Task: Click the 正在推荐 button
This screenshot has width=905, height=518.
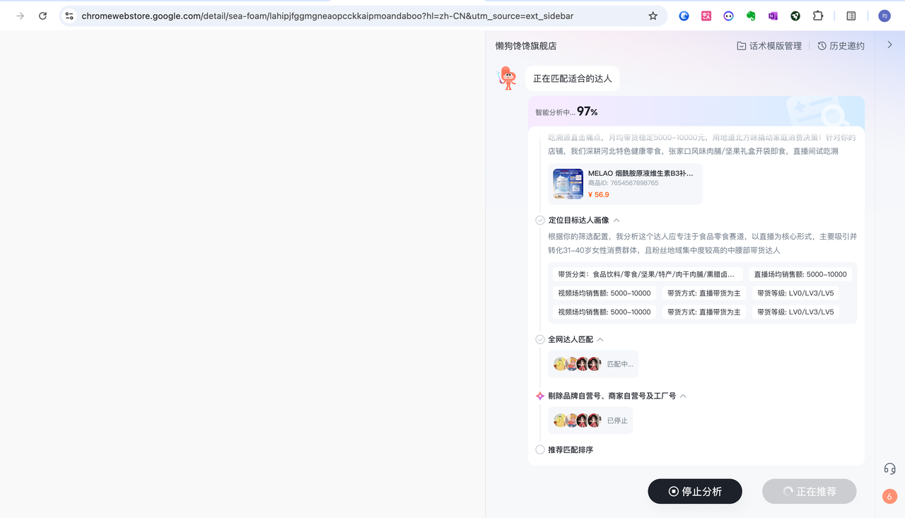Action: pyautogui.click(x=809, y=491)
